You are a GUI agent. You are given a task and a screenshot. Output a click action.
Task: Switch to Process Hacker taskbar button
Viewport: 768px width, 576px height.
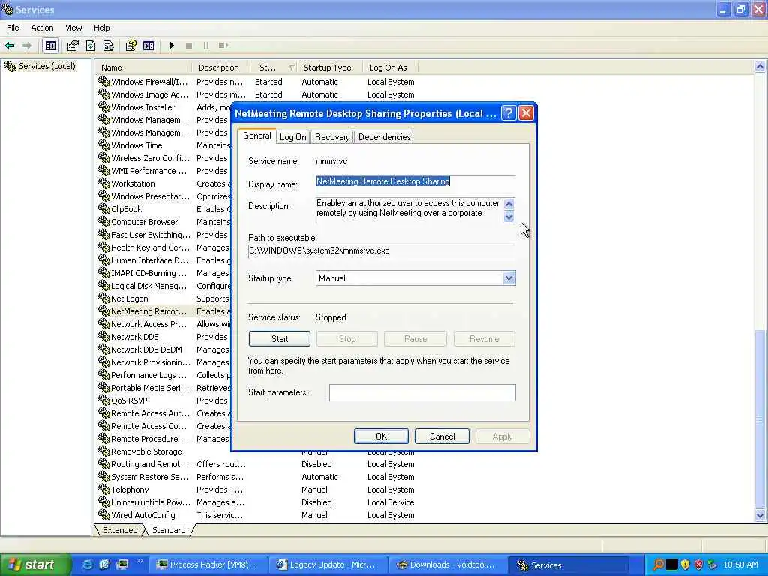(x=208, y=565)
